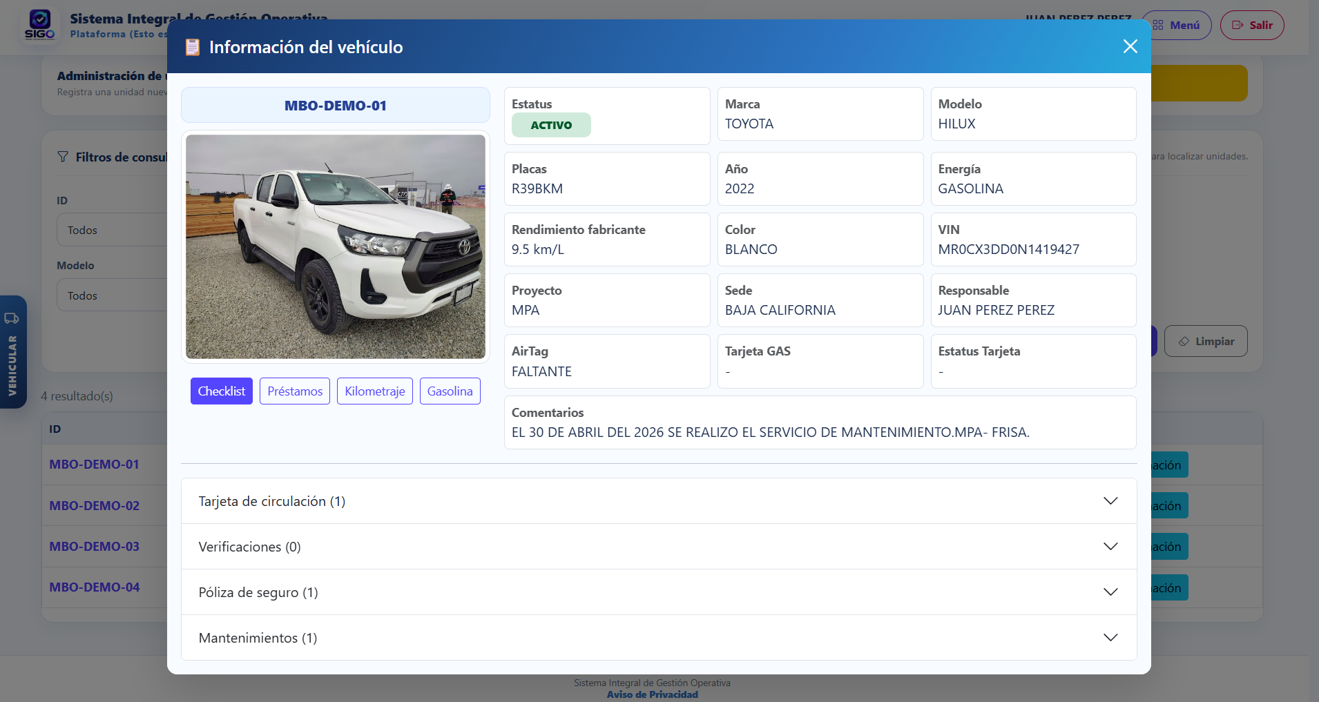Click the clipboard icon in dialog header
The width and height of the screenshot is (1319, 702).
point(193,47)
